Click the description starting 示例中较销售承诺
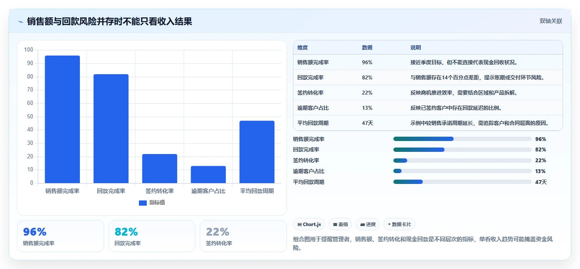580x269 pixels. [480, 123]
